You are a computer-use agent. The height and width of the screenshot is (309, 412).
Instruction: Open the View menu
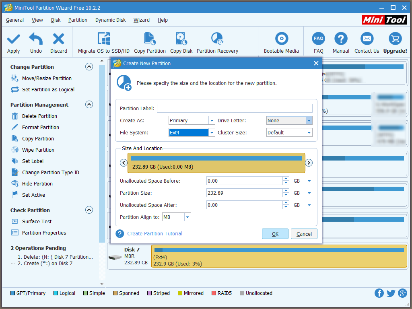pyautogui.click(x=37, y=20)
